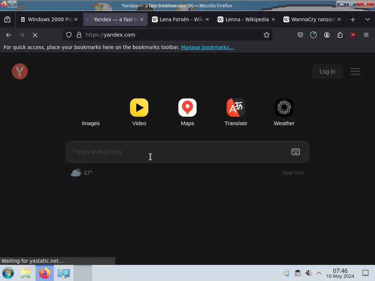Launch file manager from the taskbar
Screen dimensions: 375x281
point(26,273)
